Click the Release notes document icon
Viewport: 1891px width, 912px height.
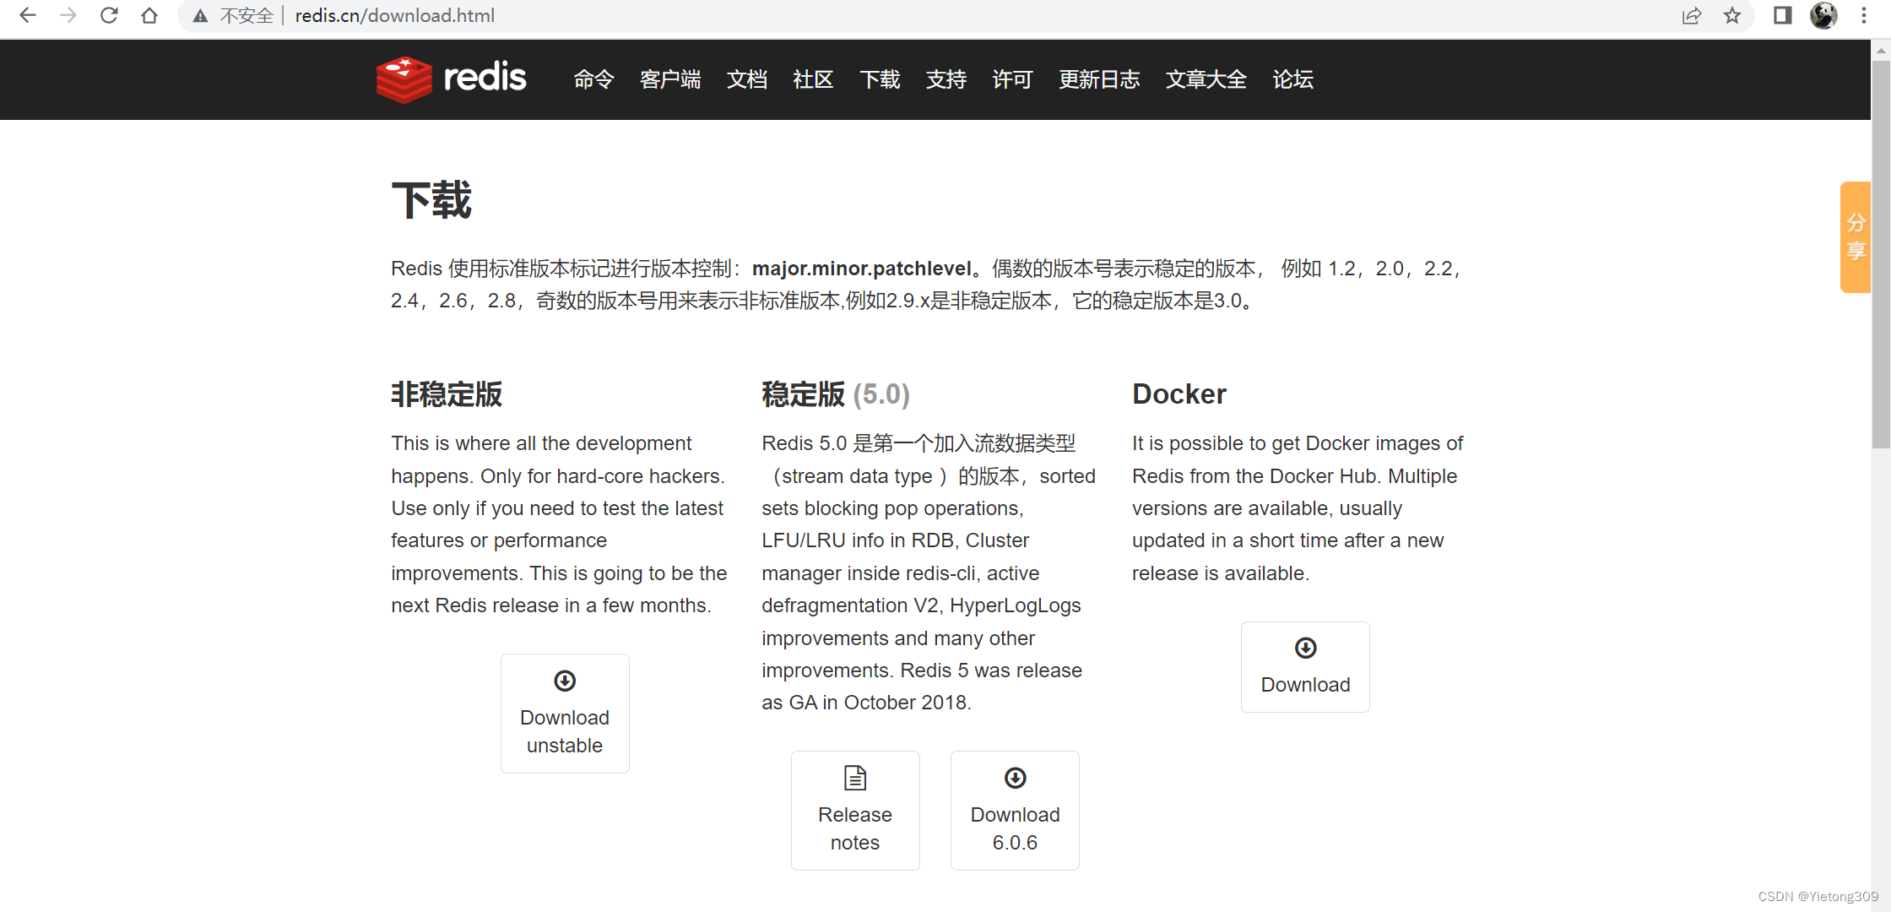(854, 776)
